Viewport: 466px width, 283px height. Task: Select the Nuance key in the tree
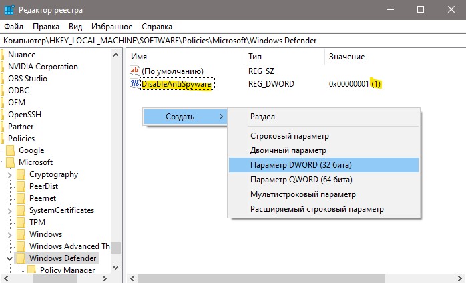(21, 55)
